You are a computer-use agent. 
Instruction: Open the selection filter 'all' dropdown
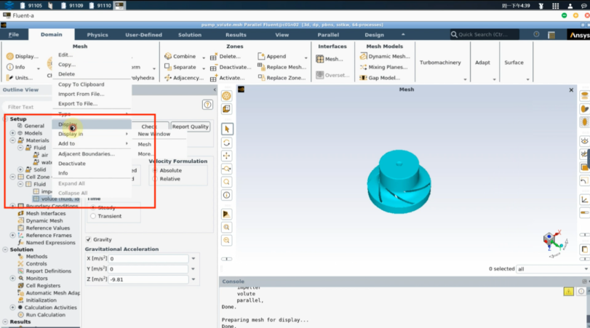[x=551, y=269]
